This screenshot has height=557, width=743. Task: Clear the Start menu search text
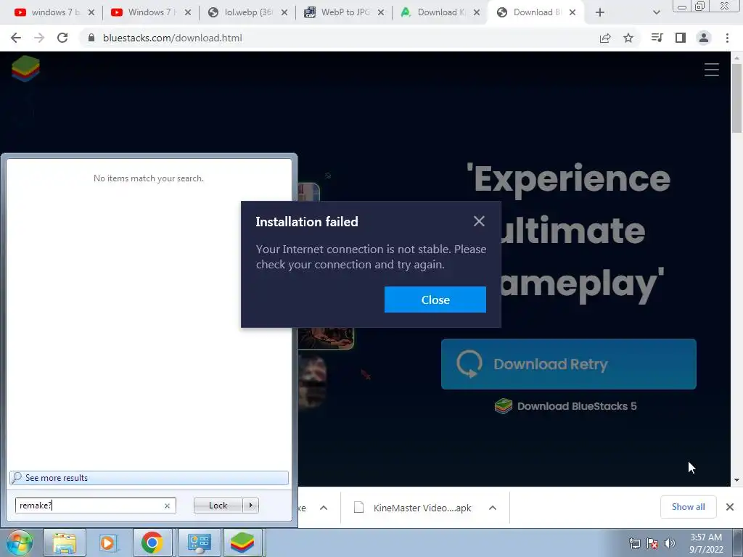[167, 506]
